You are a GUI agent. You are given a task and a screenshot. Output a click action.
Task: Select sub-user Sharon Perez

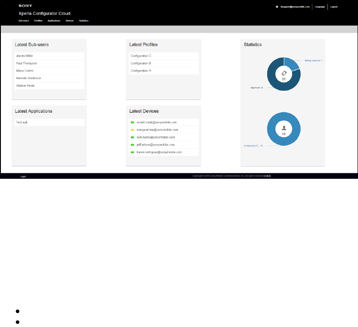pyautogui.click(x=49, y=86)
